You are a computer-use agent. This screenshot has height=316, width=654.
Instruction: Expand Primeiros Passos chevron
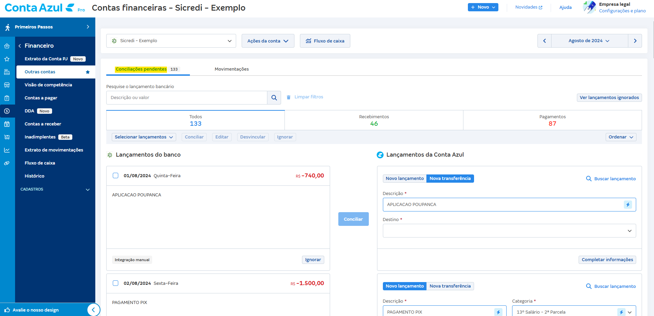click(x=88, y=27)
